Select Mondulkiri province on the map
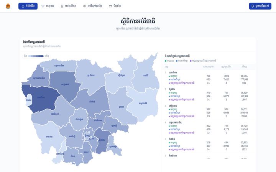 [143, 103]
